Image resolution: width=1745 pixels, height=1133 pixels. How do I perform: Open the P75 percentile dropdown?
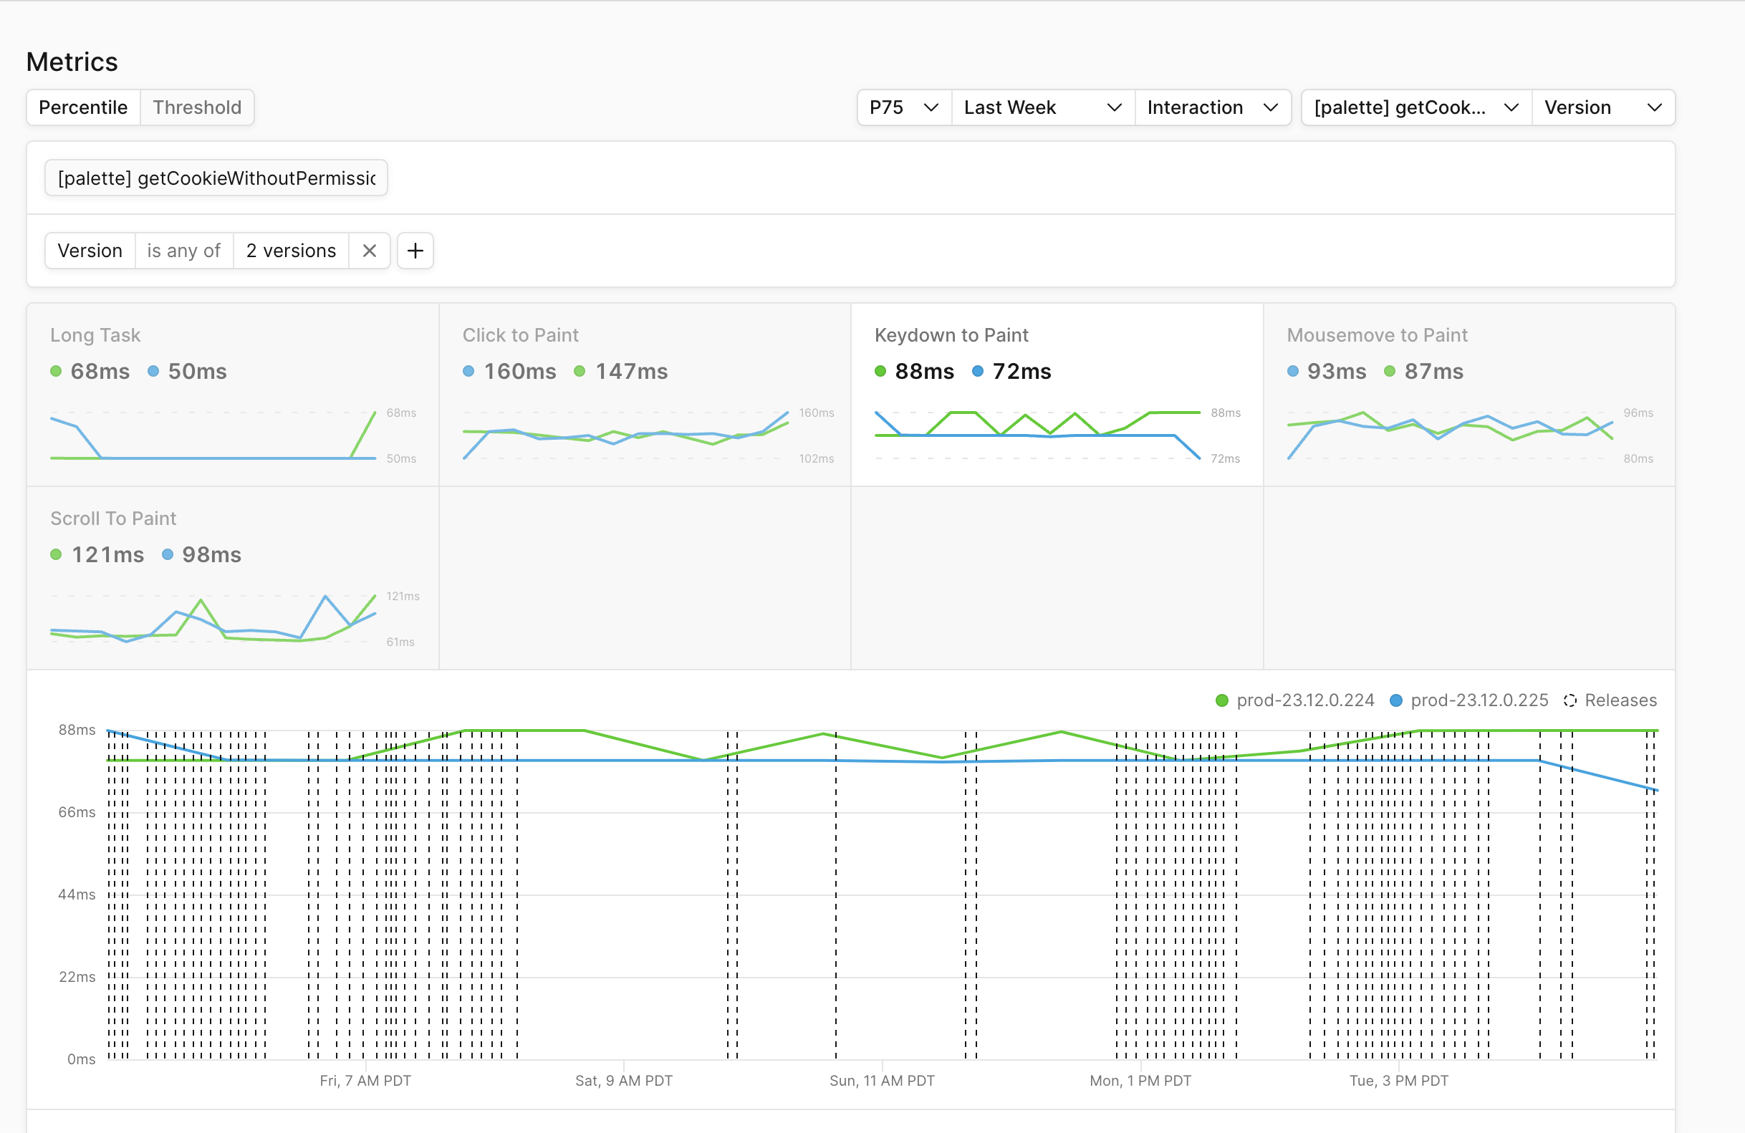pyautogui.click(x=904, y=107)
